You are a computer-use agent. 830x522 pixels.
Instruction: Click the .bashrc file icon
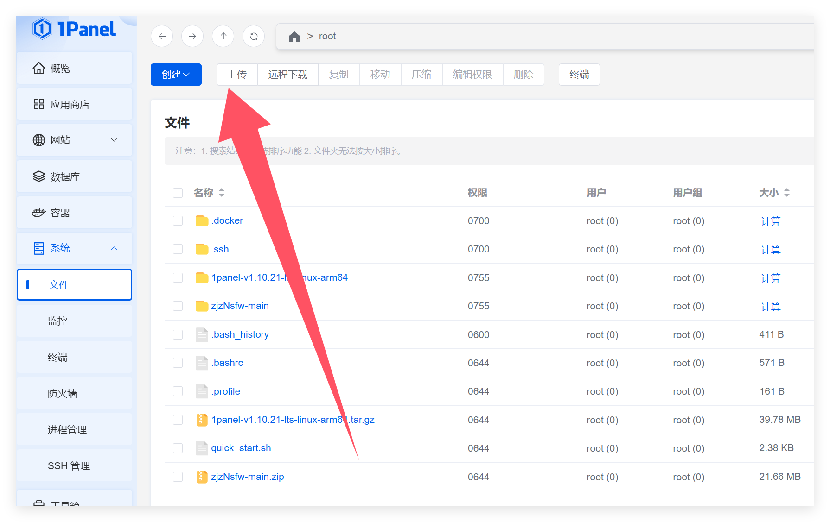point(202,363)
